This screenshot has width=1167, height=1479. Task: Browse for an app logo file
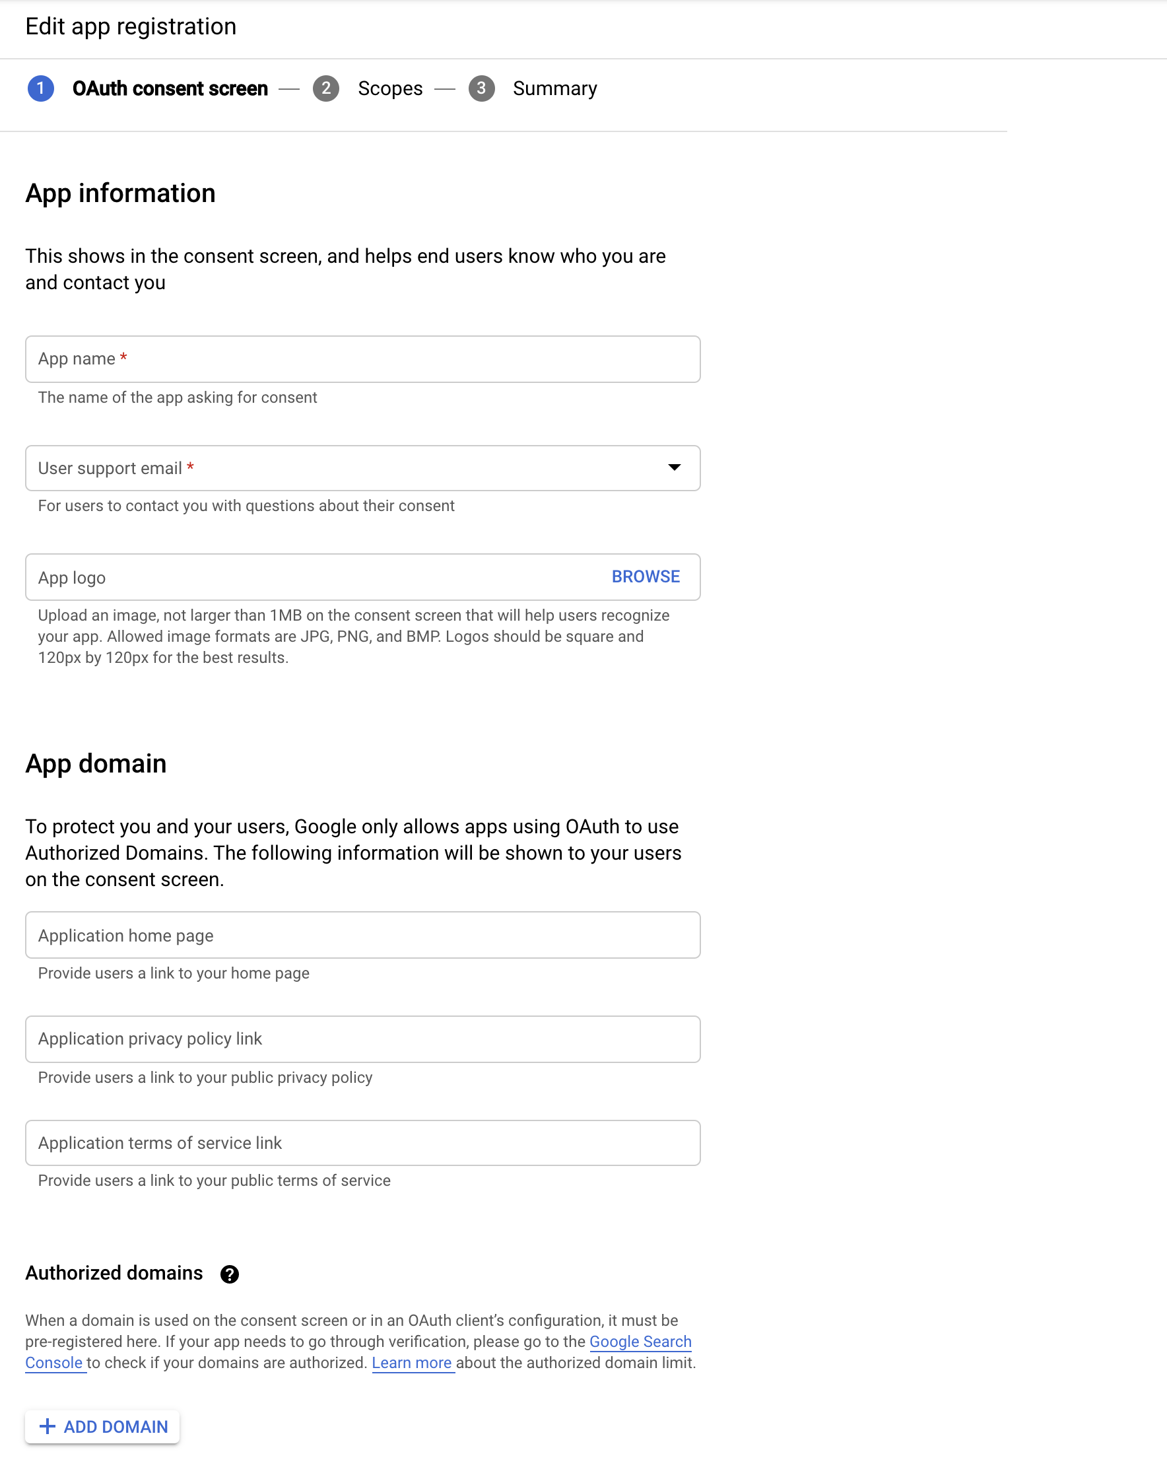point(645,577)
